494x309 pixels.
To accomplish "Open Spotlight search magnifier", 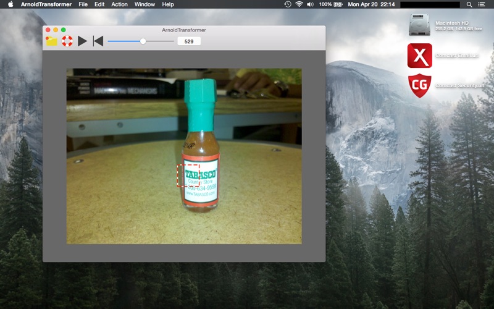I will click(x=469, y=4).
